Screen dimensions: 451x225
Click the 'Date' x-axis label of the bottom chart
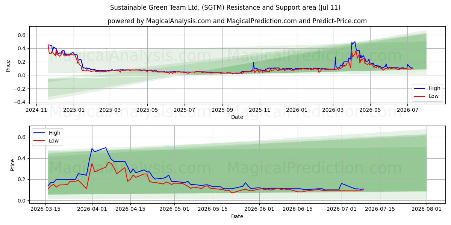(237, 216)
